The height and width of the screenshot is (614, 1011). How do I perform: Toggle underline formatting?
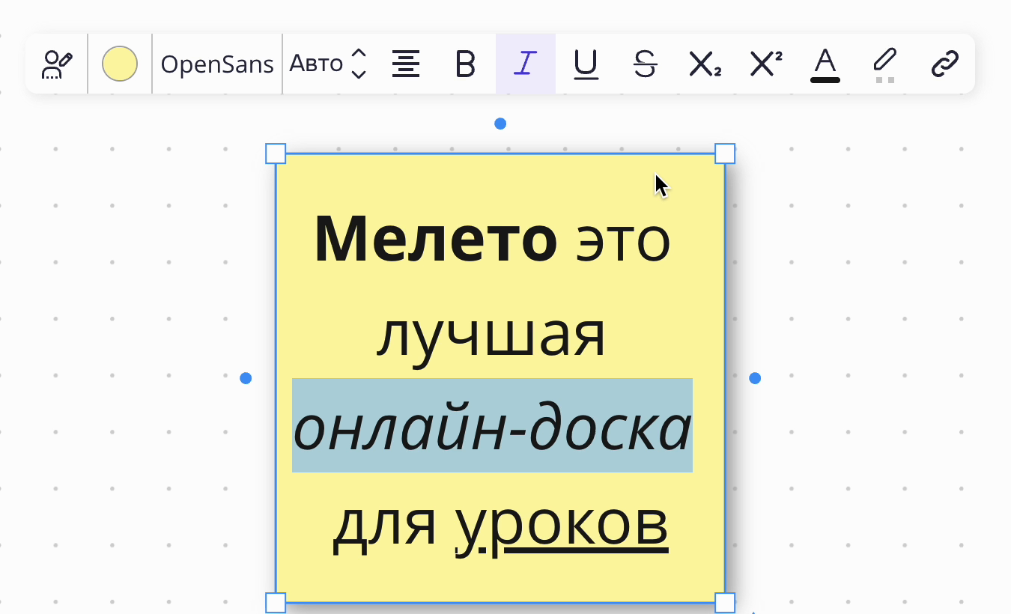[x=586, y=64]
